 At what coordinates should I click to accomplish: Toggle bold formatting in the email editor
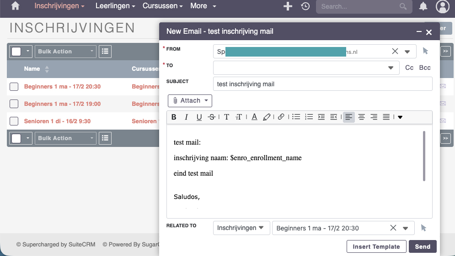pyautogui.click(x=174, y=117)
